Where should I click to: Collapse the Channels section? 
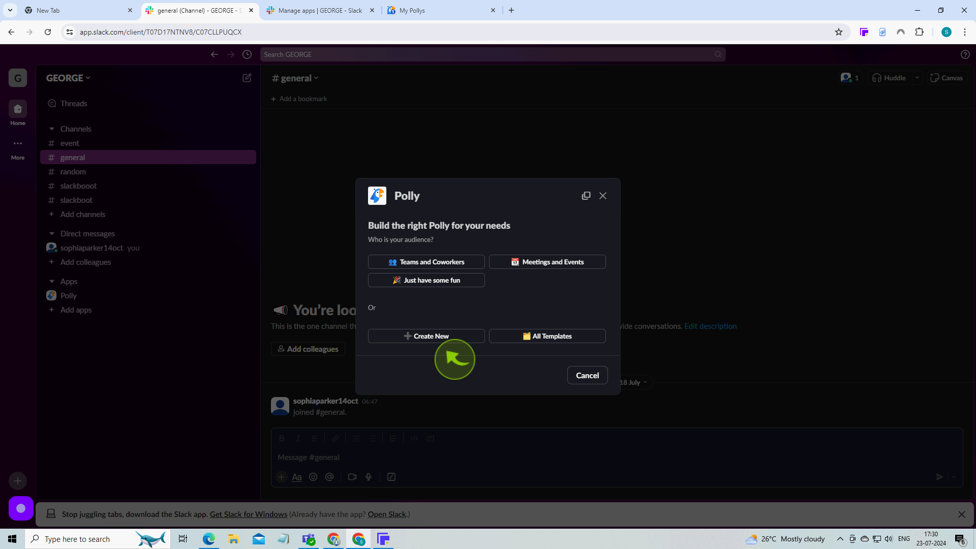click(x=51, y=129)
